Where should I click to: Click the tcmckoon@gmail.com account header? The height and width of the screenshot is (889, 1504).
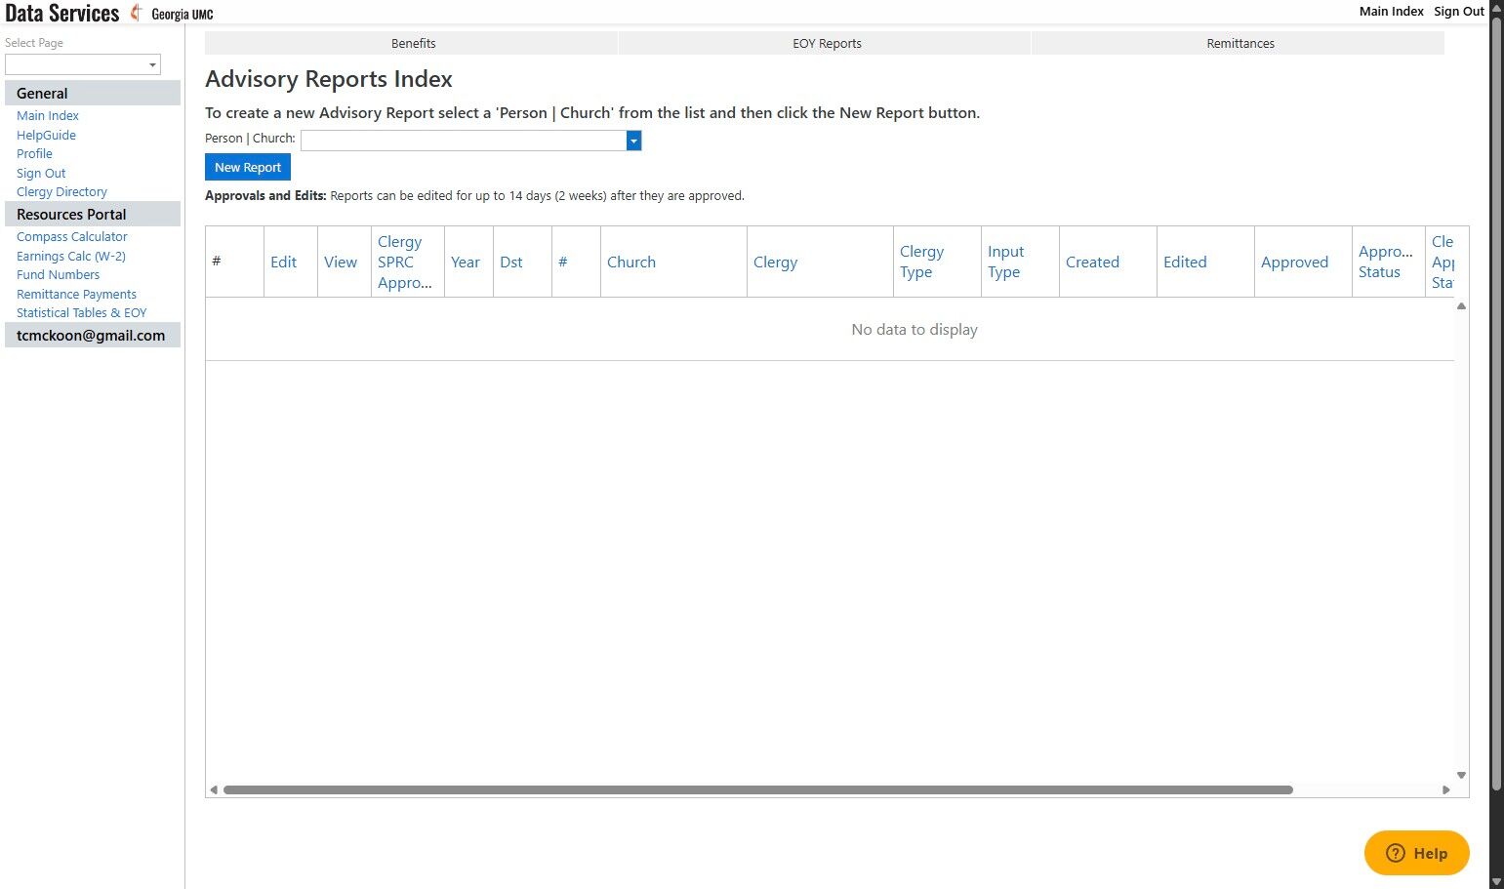(93, 335)
